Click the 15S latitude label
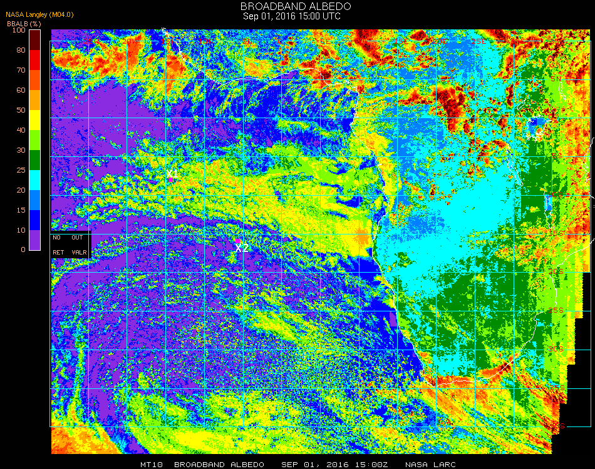 tap(556, 233)
